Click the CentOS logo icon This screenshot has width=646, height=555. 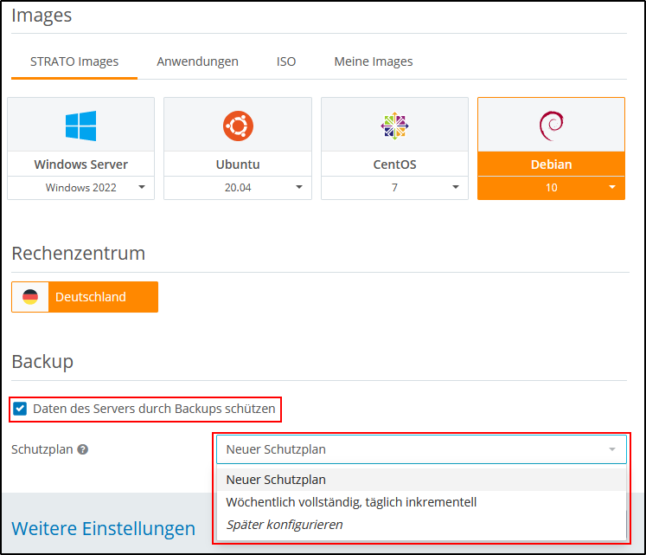394,126
